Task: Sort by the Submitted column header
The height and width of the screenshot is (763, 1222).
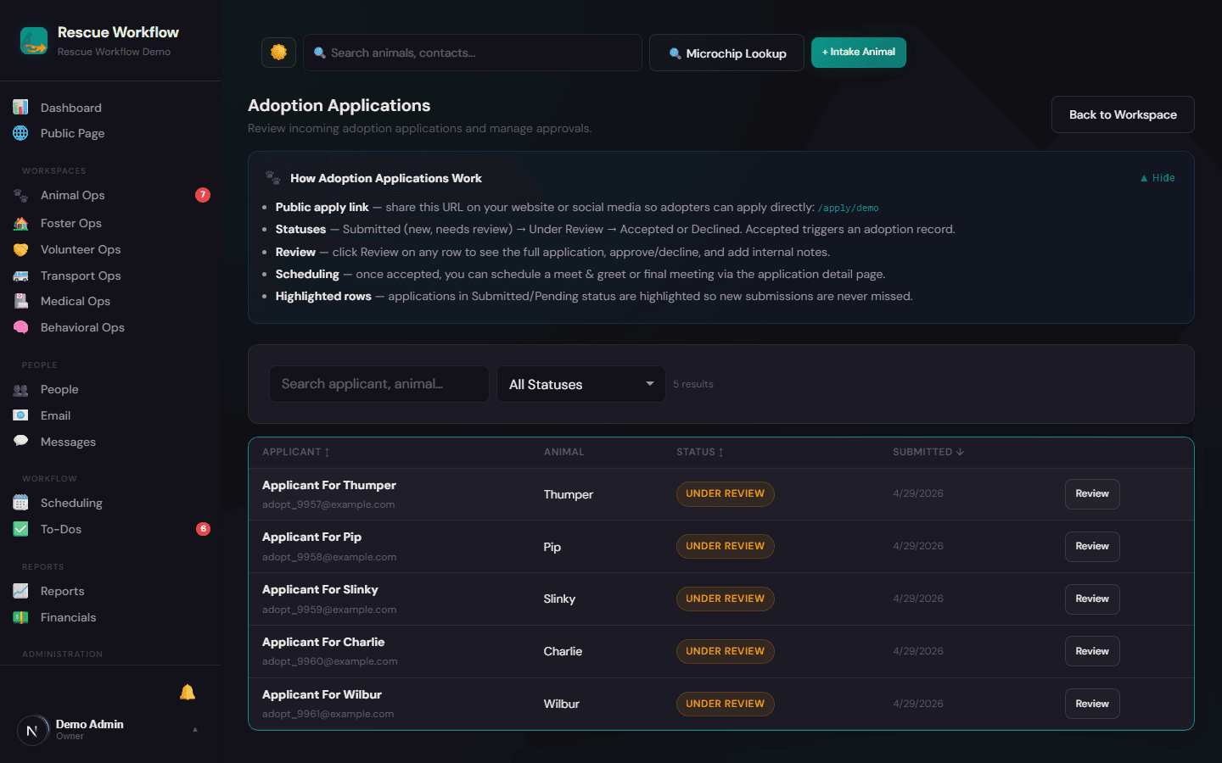Action: [x=928, y=452]
